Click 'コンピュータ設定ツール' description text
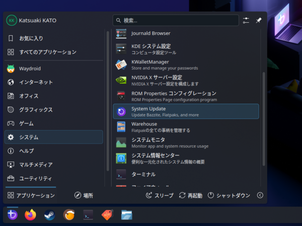302x226 pixels. pyautogui.click(x=154, y=52)
